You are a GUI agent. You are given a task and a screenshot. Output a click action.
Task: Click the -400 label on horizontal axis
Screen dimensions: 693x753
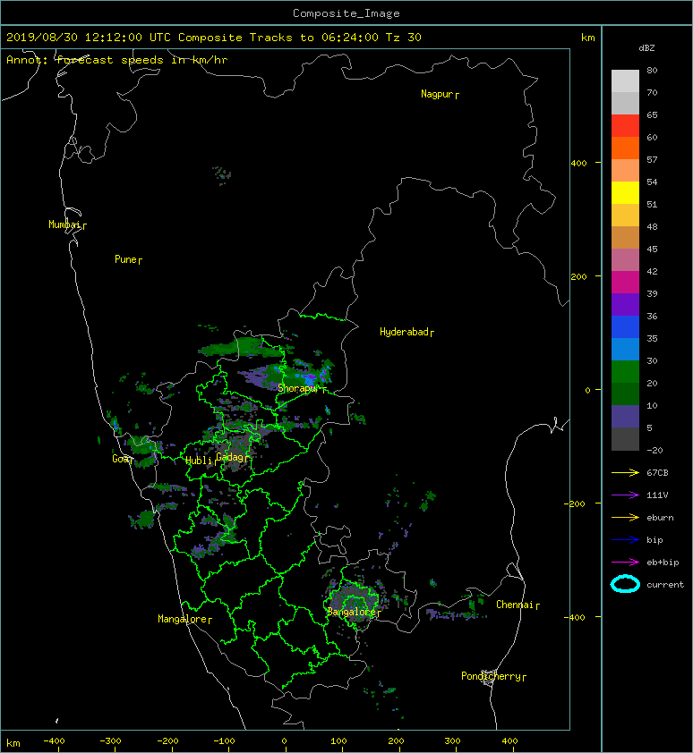click(54, 741)
